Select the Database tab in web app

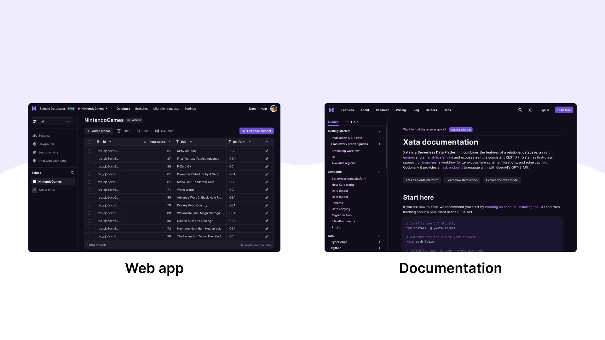123,108
